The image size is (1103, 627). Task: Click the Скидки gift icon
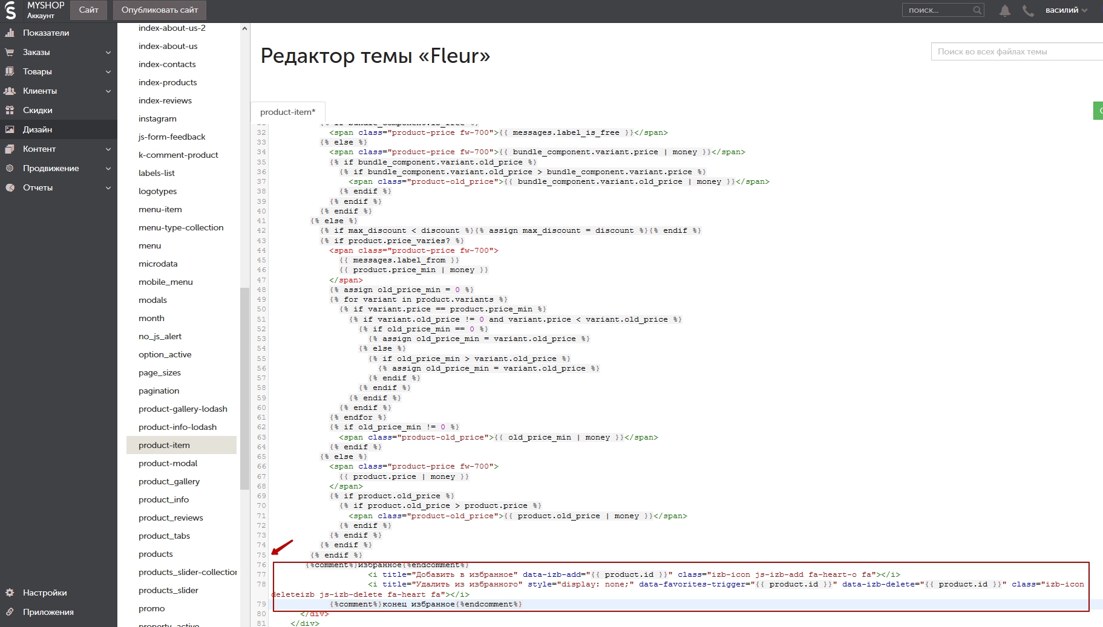click(10, 110)
